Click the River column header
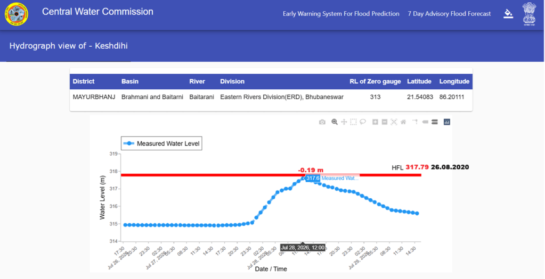Image resolution: width=545 pixels, height=279 pixels. (x=197, y=81)
